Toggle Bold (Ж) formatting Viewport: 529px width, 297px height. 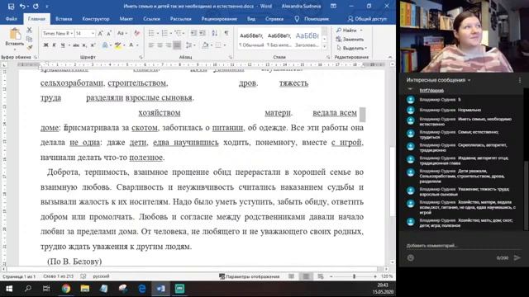tap(46, 45)
